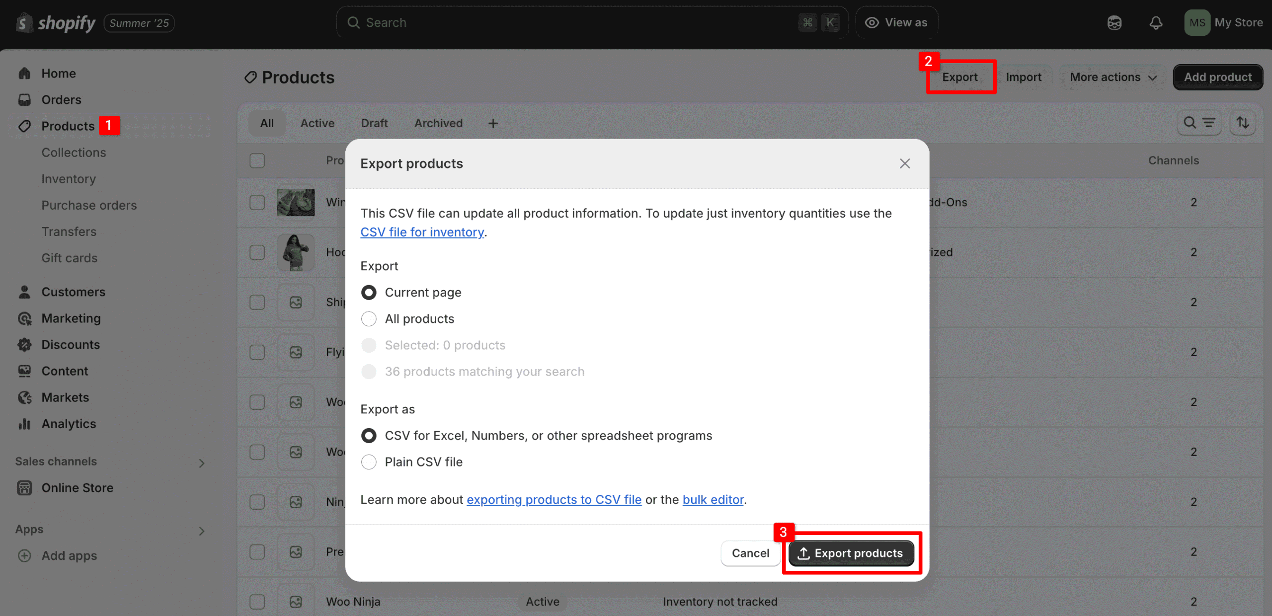This screenshot has height=616, width=1272.
Task: Select the All products radio button
Action: click(x=369, y=319)
